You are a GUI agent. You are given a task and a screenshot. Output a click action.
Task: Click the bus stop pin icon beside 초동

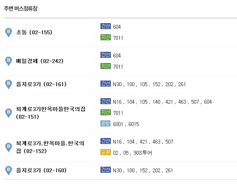[x=9, y=32]
